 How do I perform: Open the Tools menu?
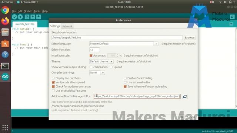click(x=37, y=11)
